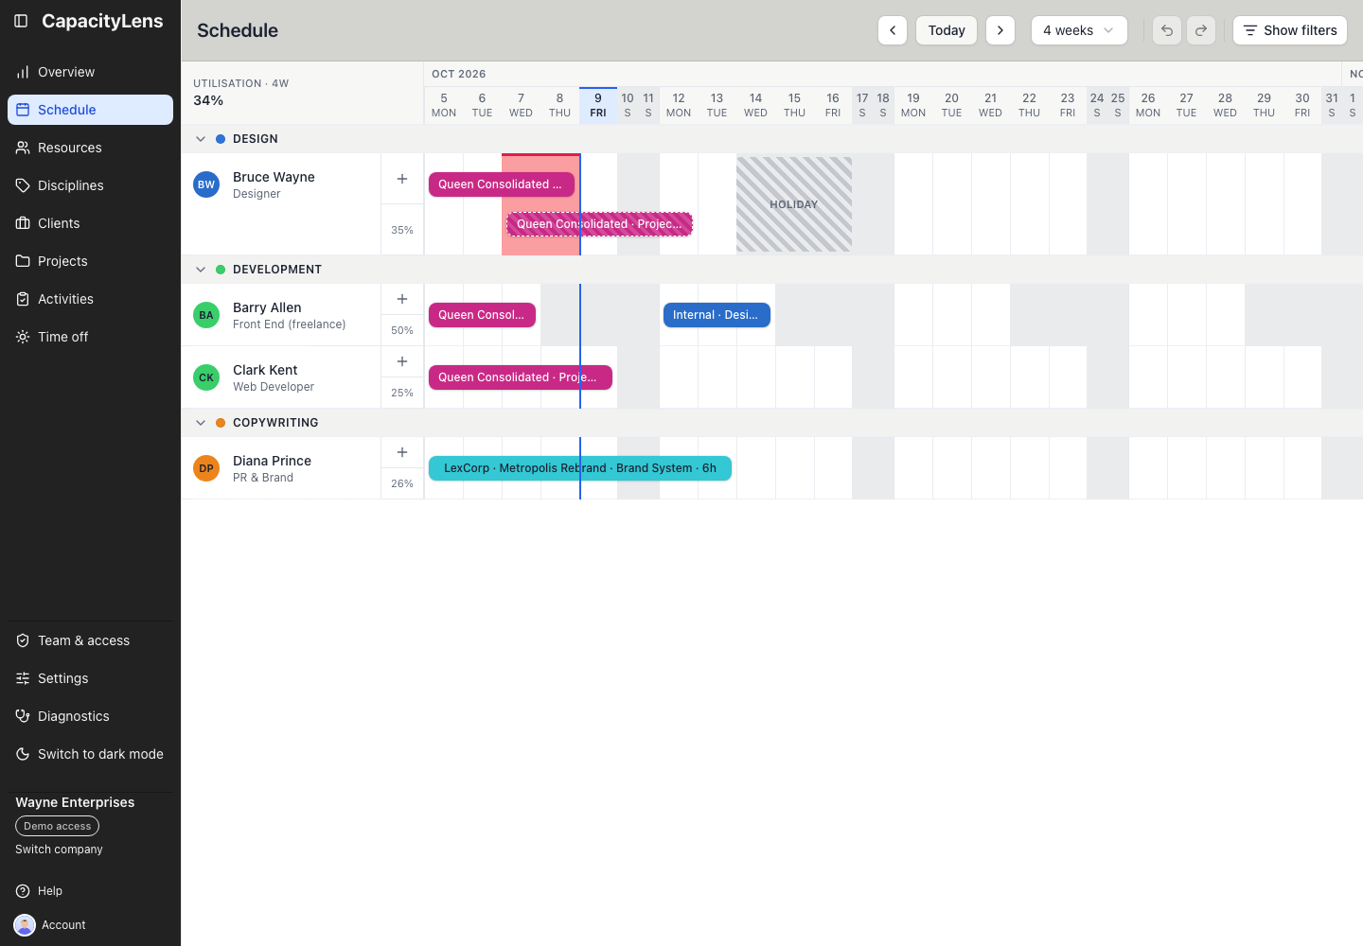The width and height of the screenshot is (1363, 946).
Task: Open Account profile avatar
Action: [x=25, y=925]
